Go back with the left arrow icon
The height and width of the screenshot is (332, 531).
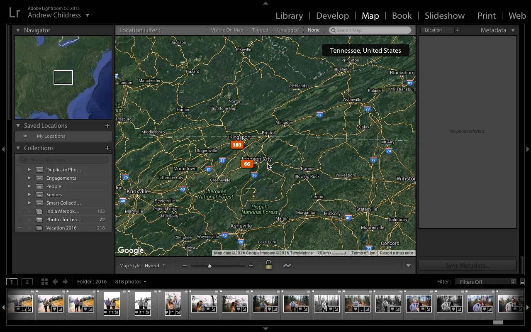pyautogui.click(x=55, y=281)
